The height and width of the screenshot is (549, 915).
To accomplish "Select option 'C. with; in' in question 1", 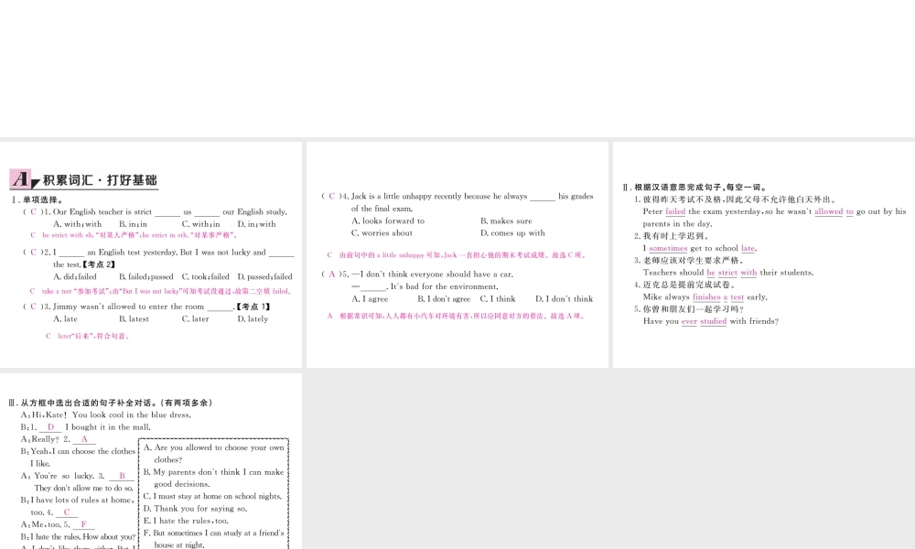I will click(x=200, y=224).
